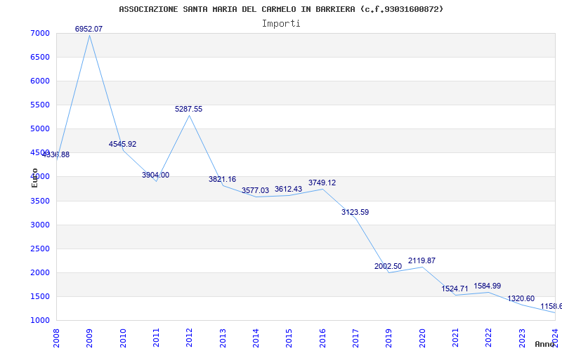562x351 pixels.
Task: Select the 5500 y-axis tick label
Action: [39, 105]
